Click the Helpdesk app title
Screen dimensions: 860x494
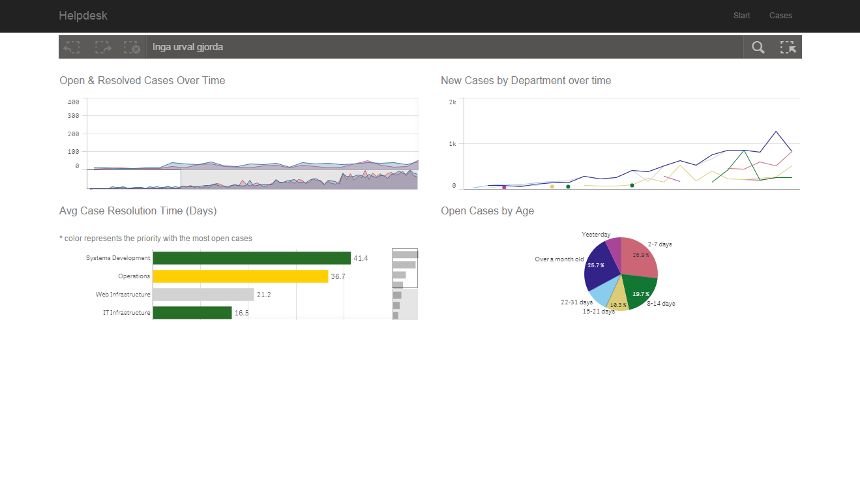(x=83, y=16)
